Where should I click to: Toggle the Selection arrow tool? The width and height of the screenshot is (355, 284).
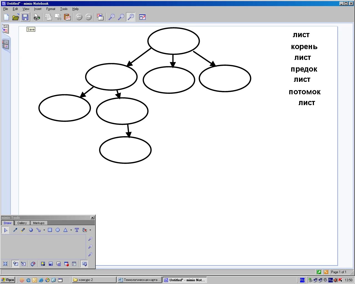point(6,230)
